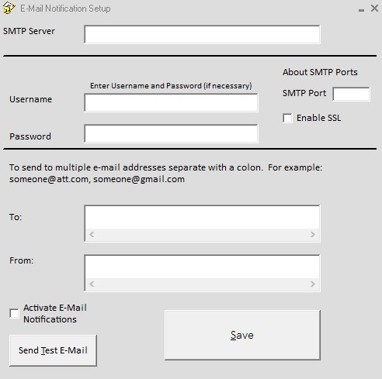Open About SMTP Ports info
Viewport: 382px width, 379px height.
[320, 72]
